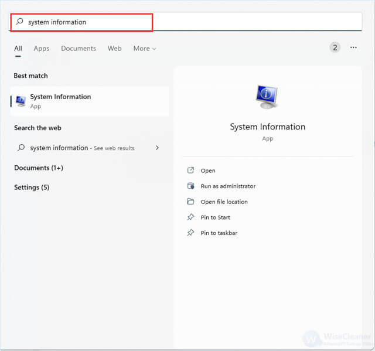Click the shield icon beside Run as administrator

(190, 186)
